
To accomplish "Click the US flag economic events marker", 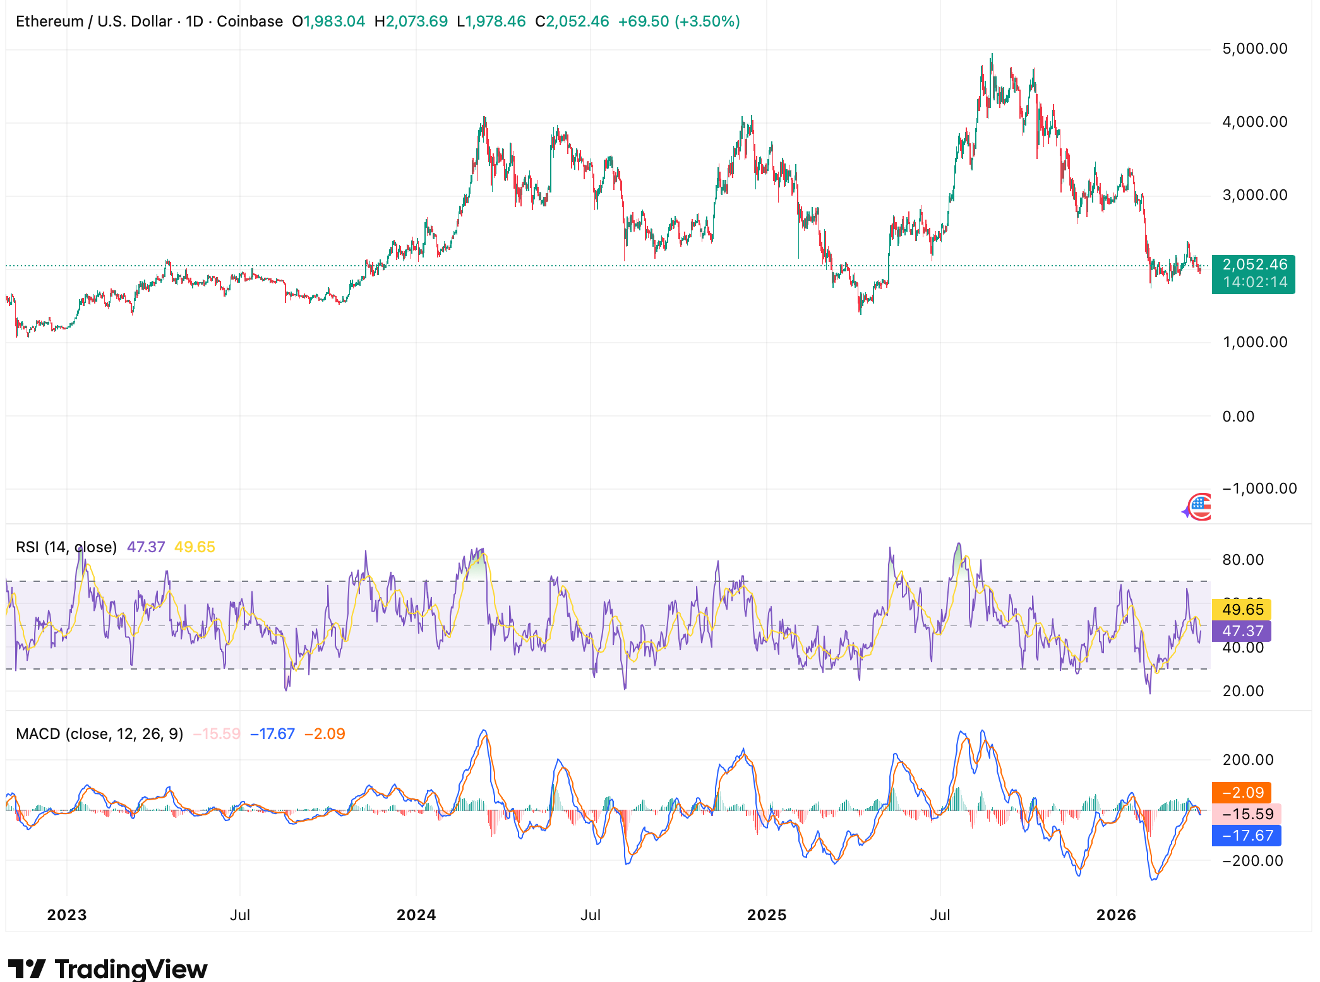I will 1200,506.
